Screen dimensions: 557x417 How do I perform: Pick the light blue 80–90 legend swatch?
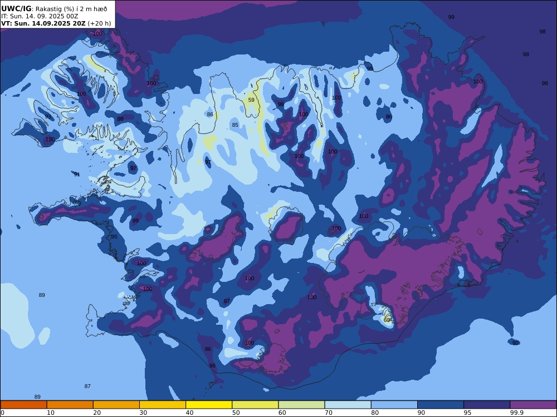pos(394,405)
